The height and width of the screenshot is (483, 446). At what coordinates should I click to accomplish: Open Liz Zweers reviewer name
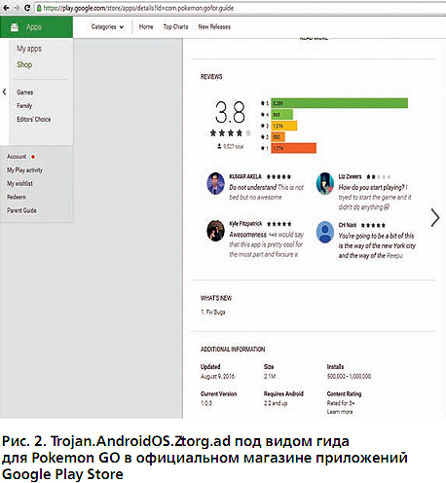coord(350,176)
